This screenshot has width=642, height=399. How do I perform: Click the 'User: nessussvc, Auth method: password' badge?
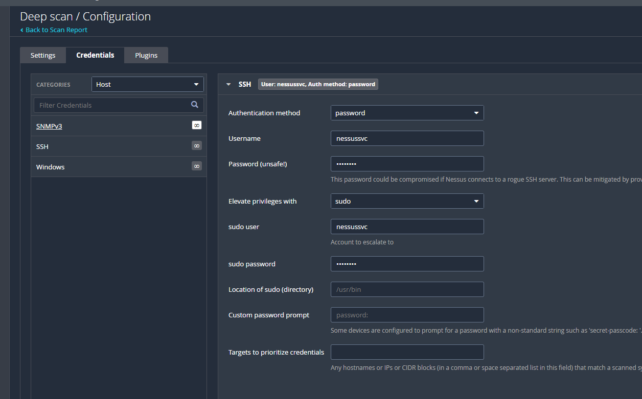pos(318,84)
